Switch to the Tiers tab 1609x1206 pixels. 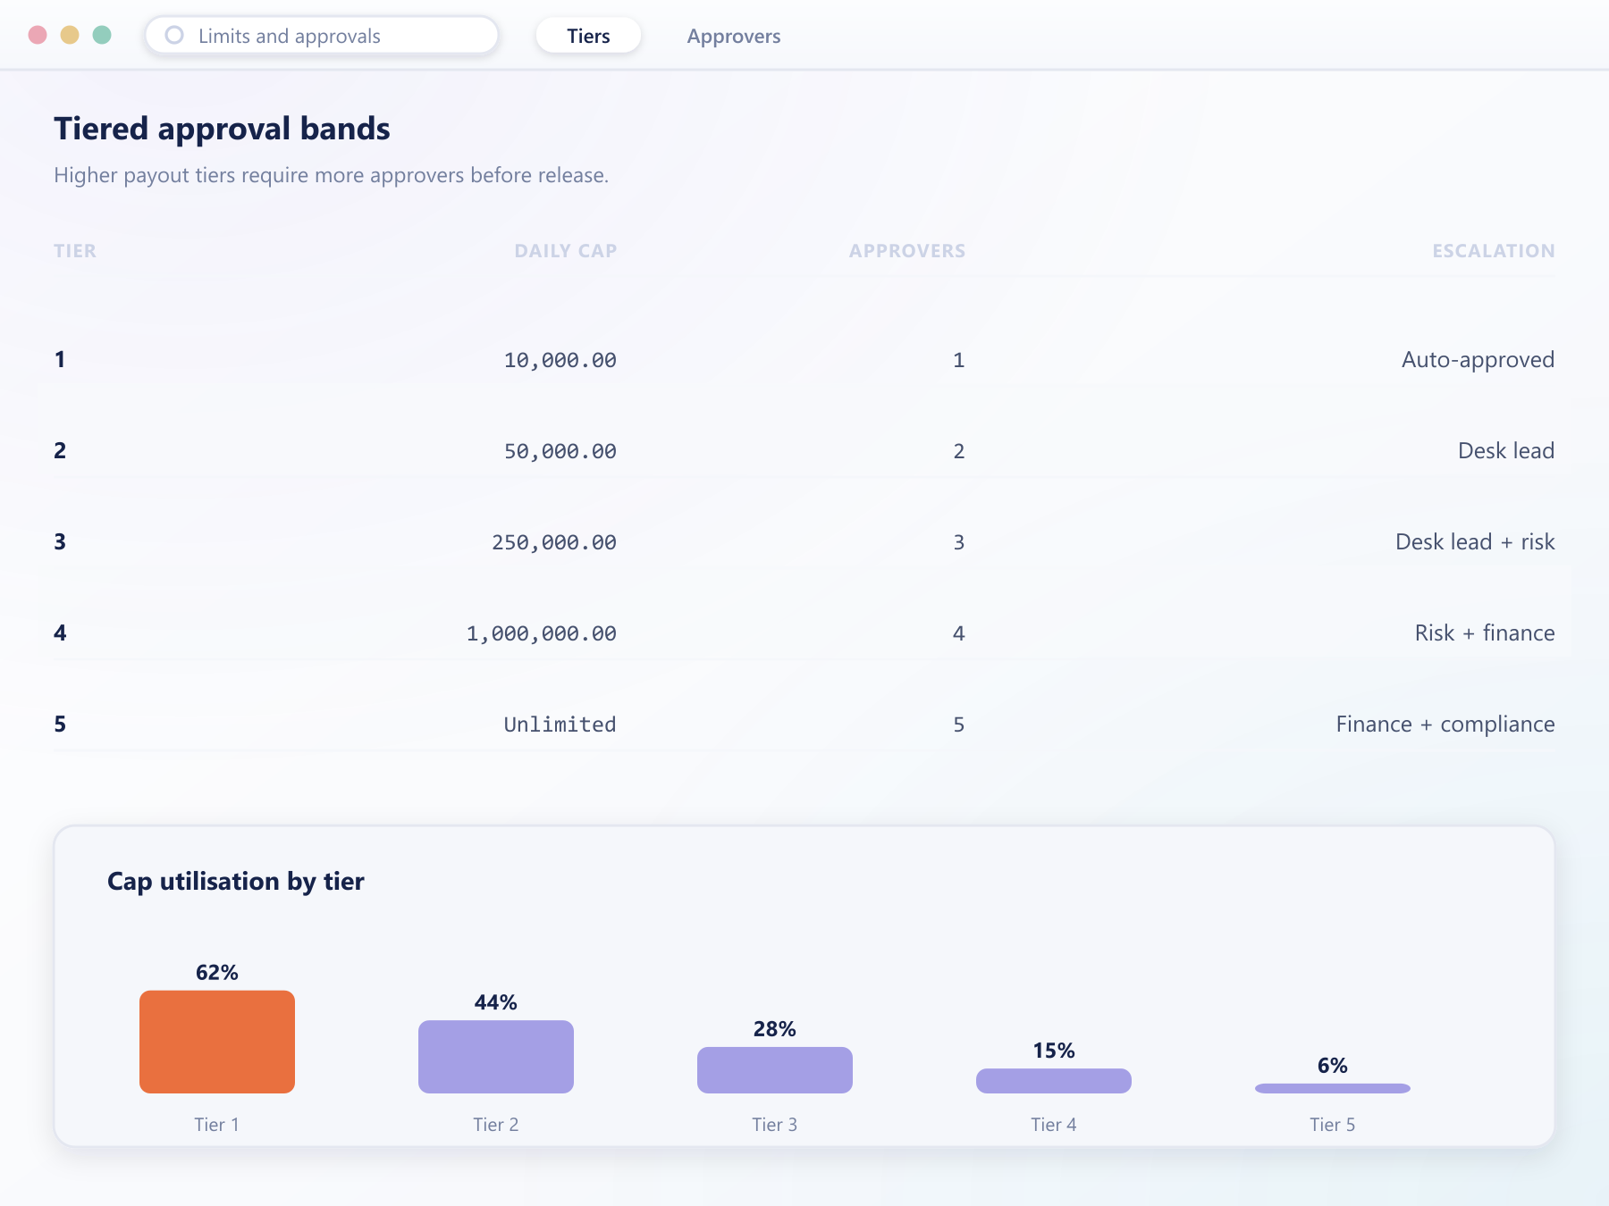588,36
